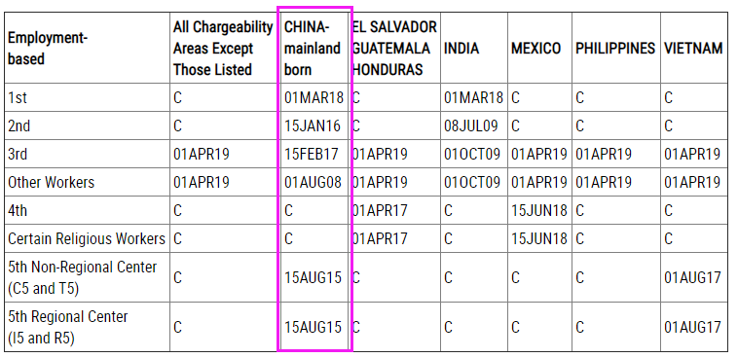The image size is (738, 358).
Task: Select the Other Workers row label
Action: coord(51,183)
